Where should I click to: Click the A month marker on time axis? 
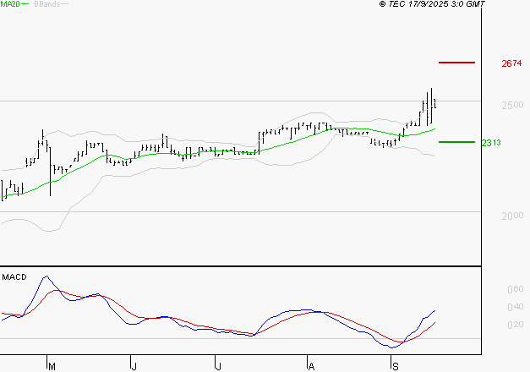pos(311,366)
